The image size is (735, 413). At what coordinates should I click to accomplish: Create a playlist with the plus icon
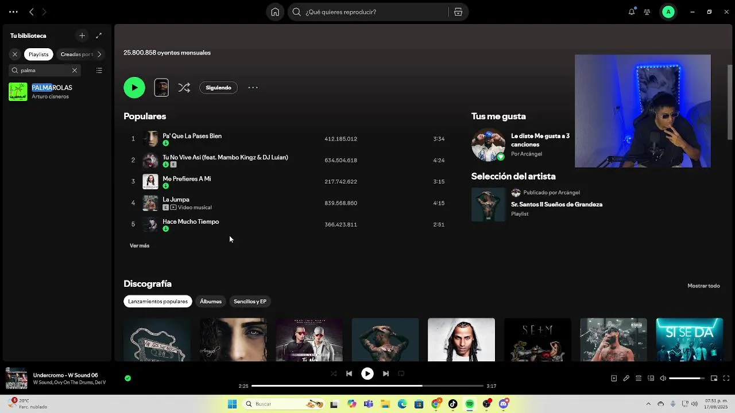[82, 36]
